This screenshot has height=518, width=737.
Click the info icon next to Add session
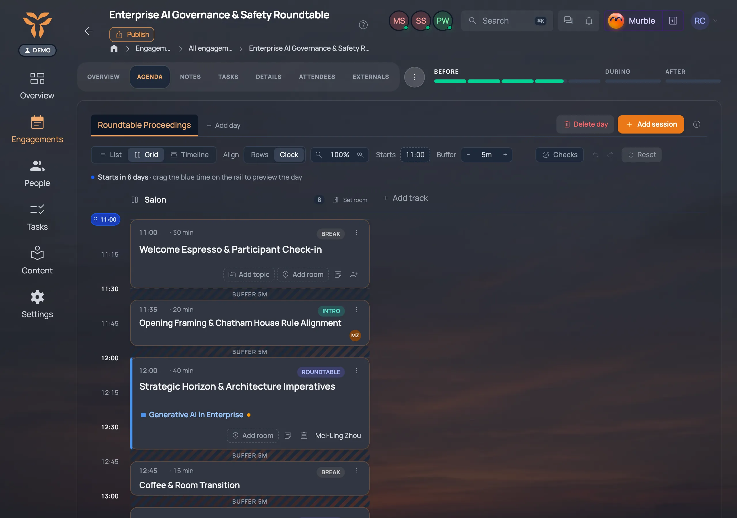[696, 125]
